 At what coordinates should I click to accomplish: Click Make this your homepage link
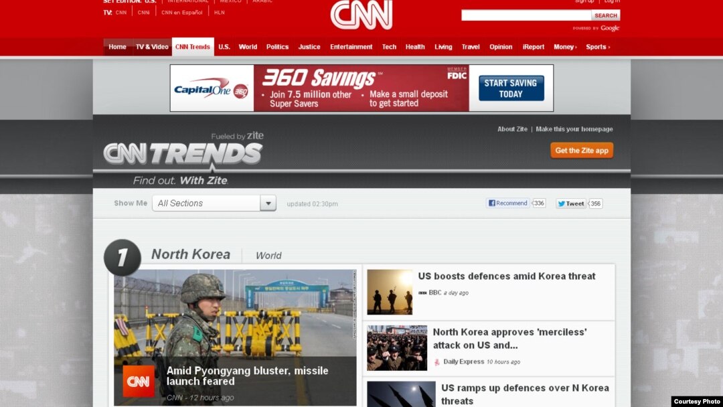click(574, 129)
